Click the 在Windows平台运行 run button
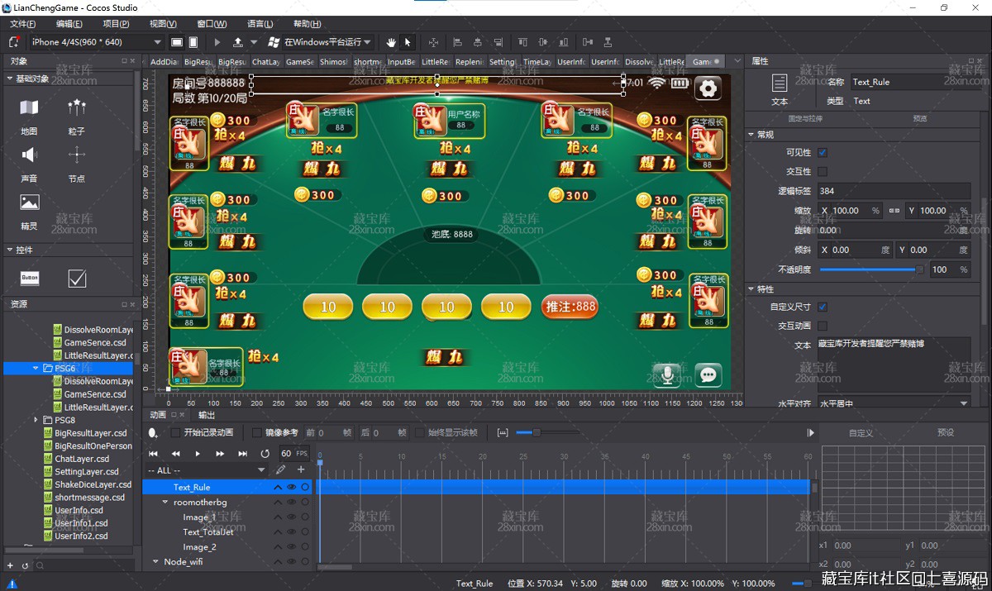This screenshot has width=992, height=591. point(321,42)
